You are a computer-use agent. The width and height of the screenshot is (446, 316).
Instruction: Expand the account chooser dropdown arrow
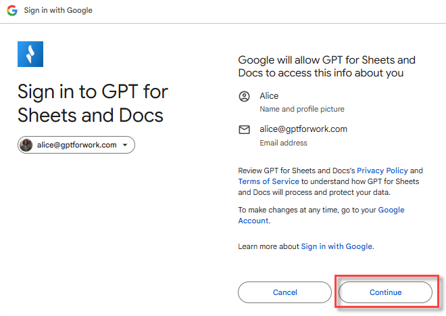(x=125, y=145)
